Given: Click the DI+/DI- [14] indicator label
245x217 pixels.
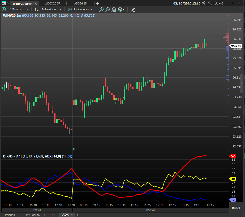Looking at the screenshot, I should tap(12, 156).
